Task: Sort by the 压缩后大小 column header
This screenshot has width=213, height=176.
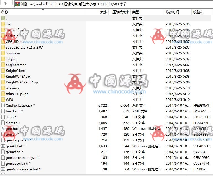Action: pyautogui.click(x=120, y=12)
